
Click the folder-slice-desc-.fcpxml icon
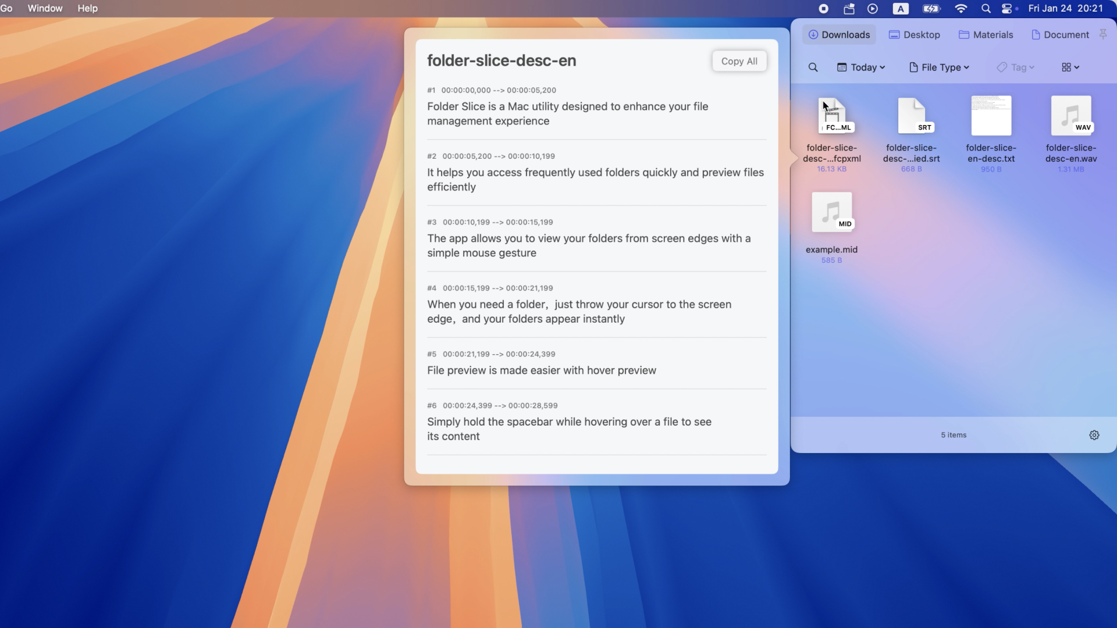coord(831,115)
